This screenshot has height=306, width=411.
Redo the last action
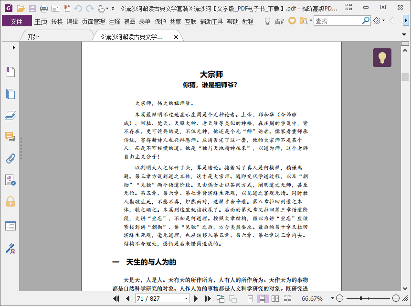coord(90,9)
